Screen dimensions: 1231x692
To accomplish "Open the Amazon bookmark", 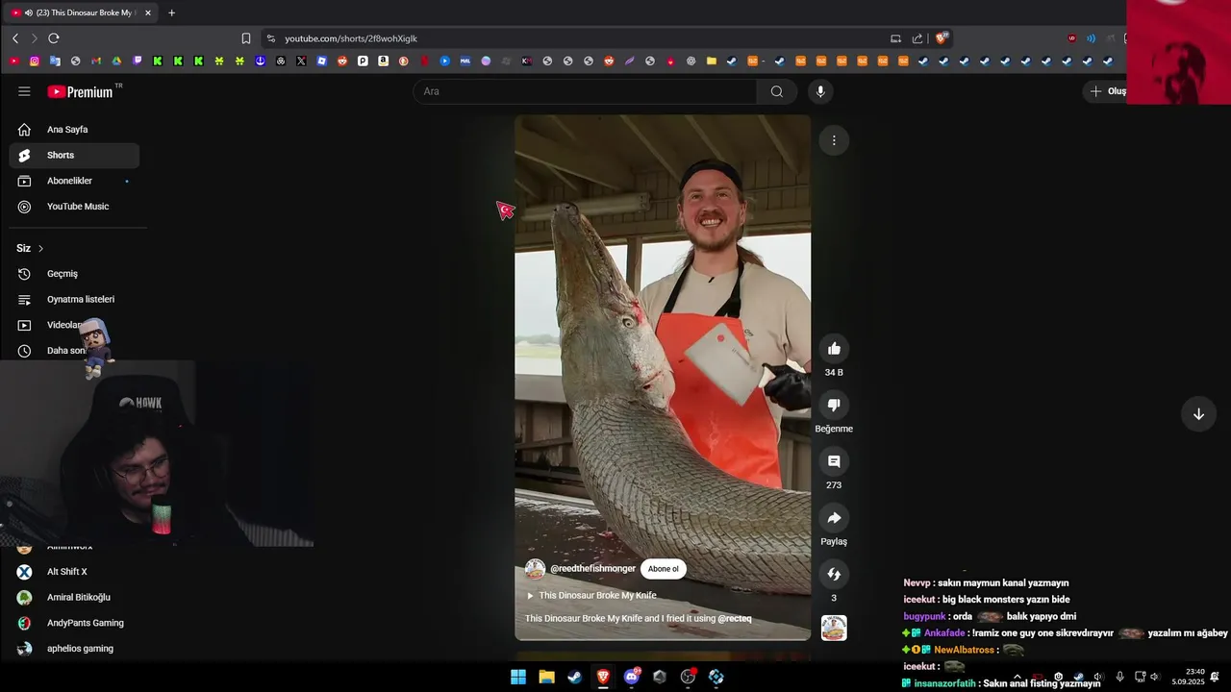I will pyautogui.click(x=383, y=61).
